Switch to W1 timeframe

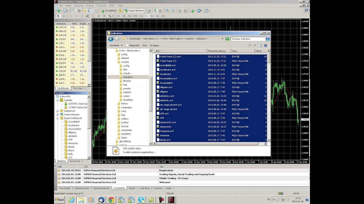pos(158,16)
